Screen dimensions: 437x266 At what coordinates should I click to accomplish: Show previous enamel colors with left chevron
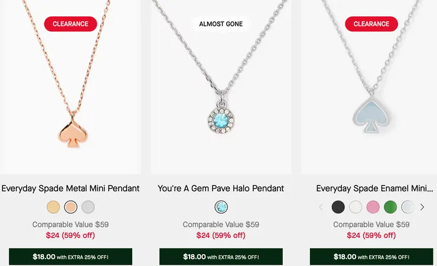(321, 207)
